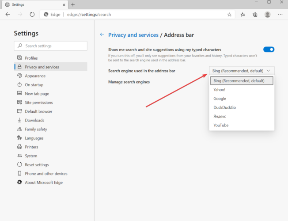Open the Favorites list icon
The image size is (288, 221).
tap(243, 15)
